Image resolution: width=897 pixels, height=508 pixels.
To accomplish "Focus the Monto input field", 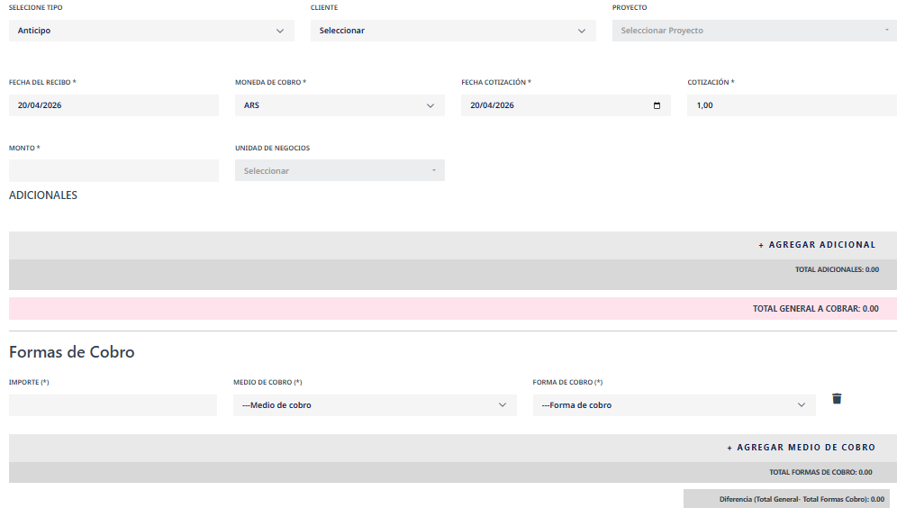I will [x=113, y=170].
